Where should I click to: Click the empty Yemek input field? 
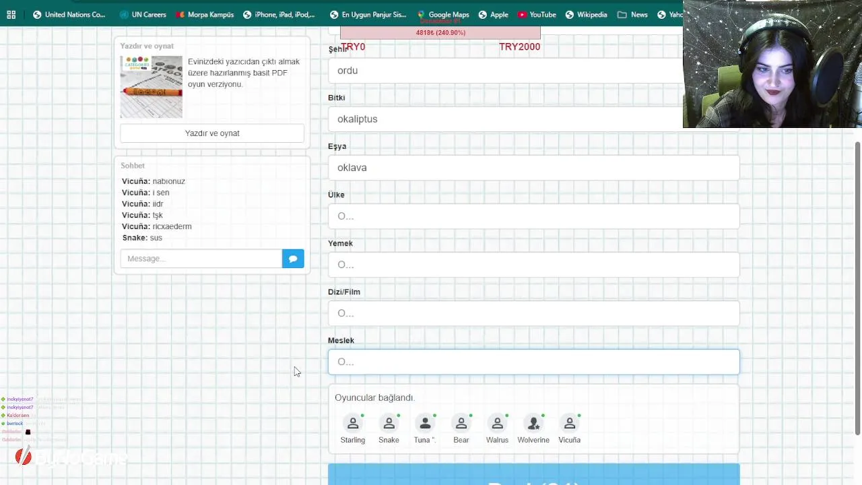(x=533, y=265)
